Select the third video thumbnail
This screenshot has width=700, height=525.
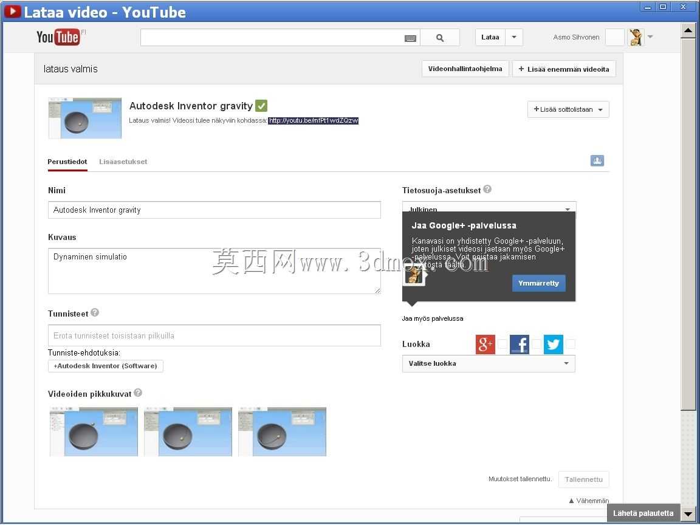[282, 431]
